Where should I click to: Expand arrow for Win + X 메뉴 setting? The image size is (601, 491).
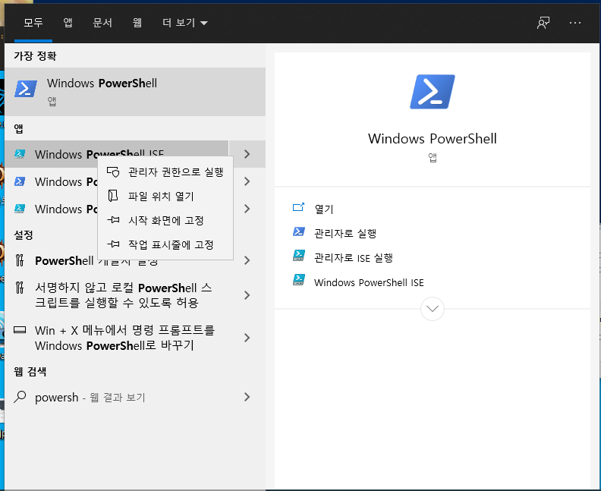[x=247, y=338]
